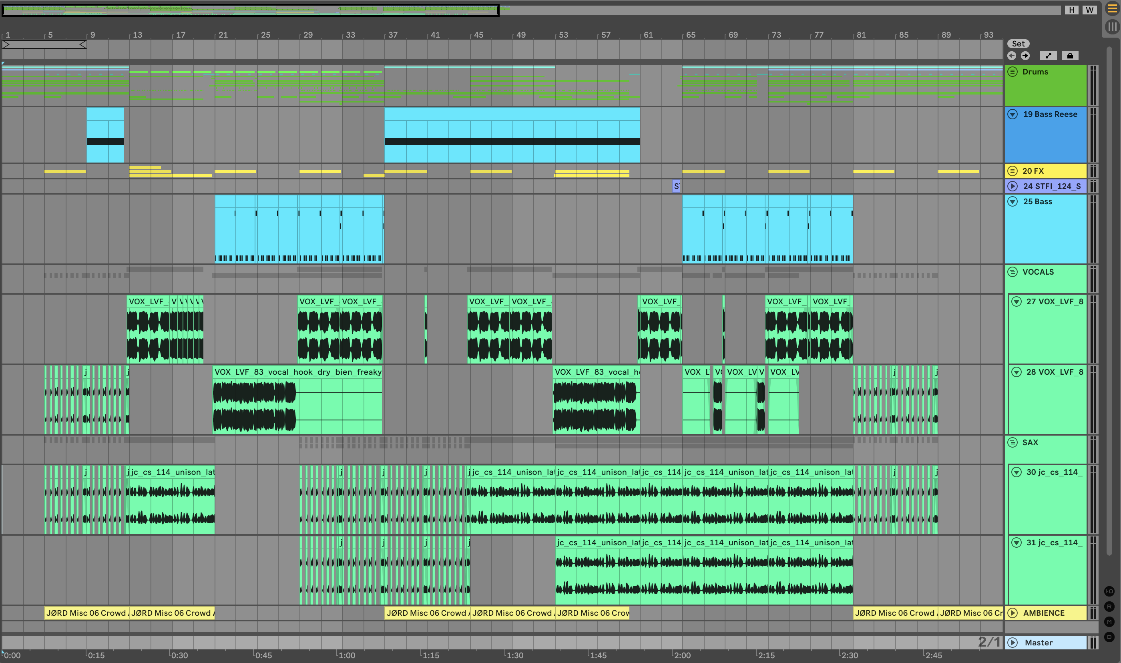
Task: Fold the VOCALS group track
Action: click(1013, 271)
